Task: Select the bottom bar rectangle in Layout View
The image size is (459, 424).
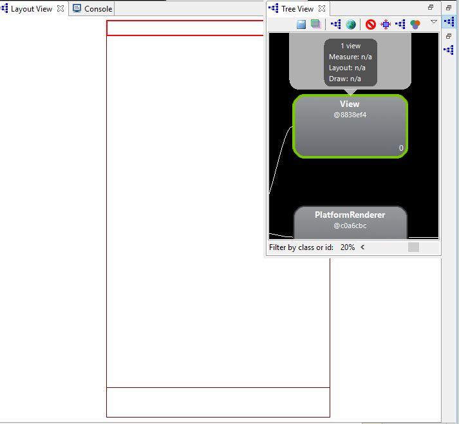Action: click(x=218, y=402)
